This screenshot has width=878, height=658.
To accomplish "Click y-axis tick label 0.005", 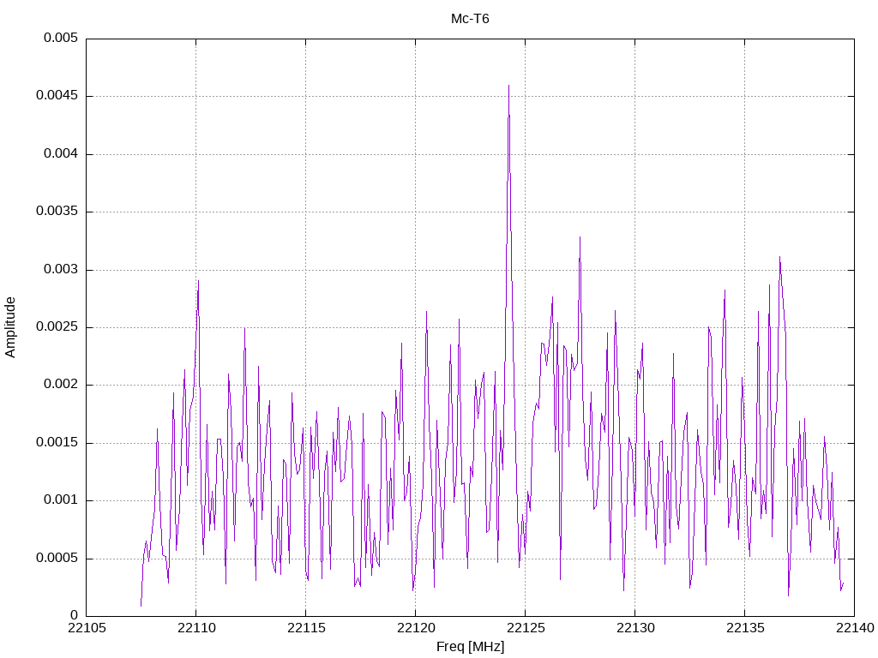I will pyautogui.click(x=61, y=38).
